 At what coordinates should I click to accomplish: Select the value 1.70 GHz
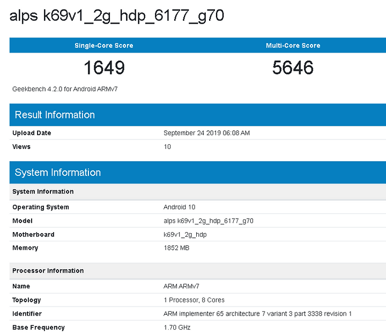coord(177,327)
